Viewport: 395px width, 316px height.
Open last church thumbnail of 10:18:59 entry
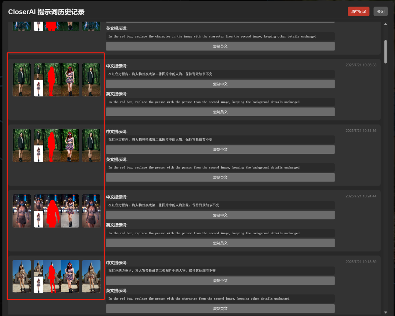click(91, 277)
